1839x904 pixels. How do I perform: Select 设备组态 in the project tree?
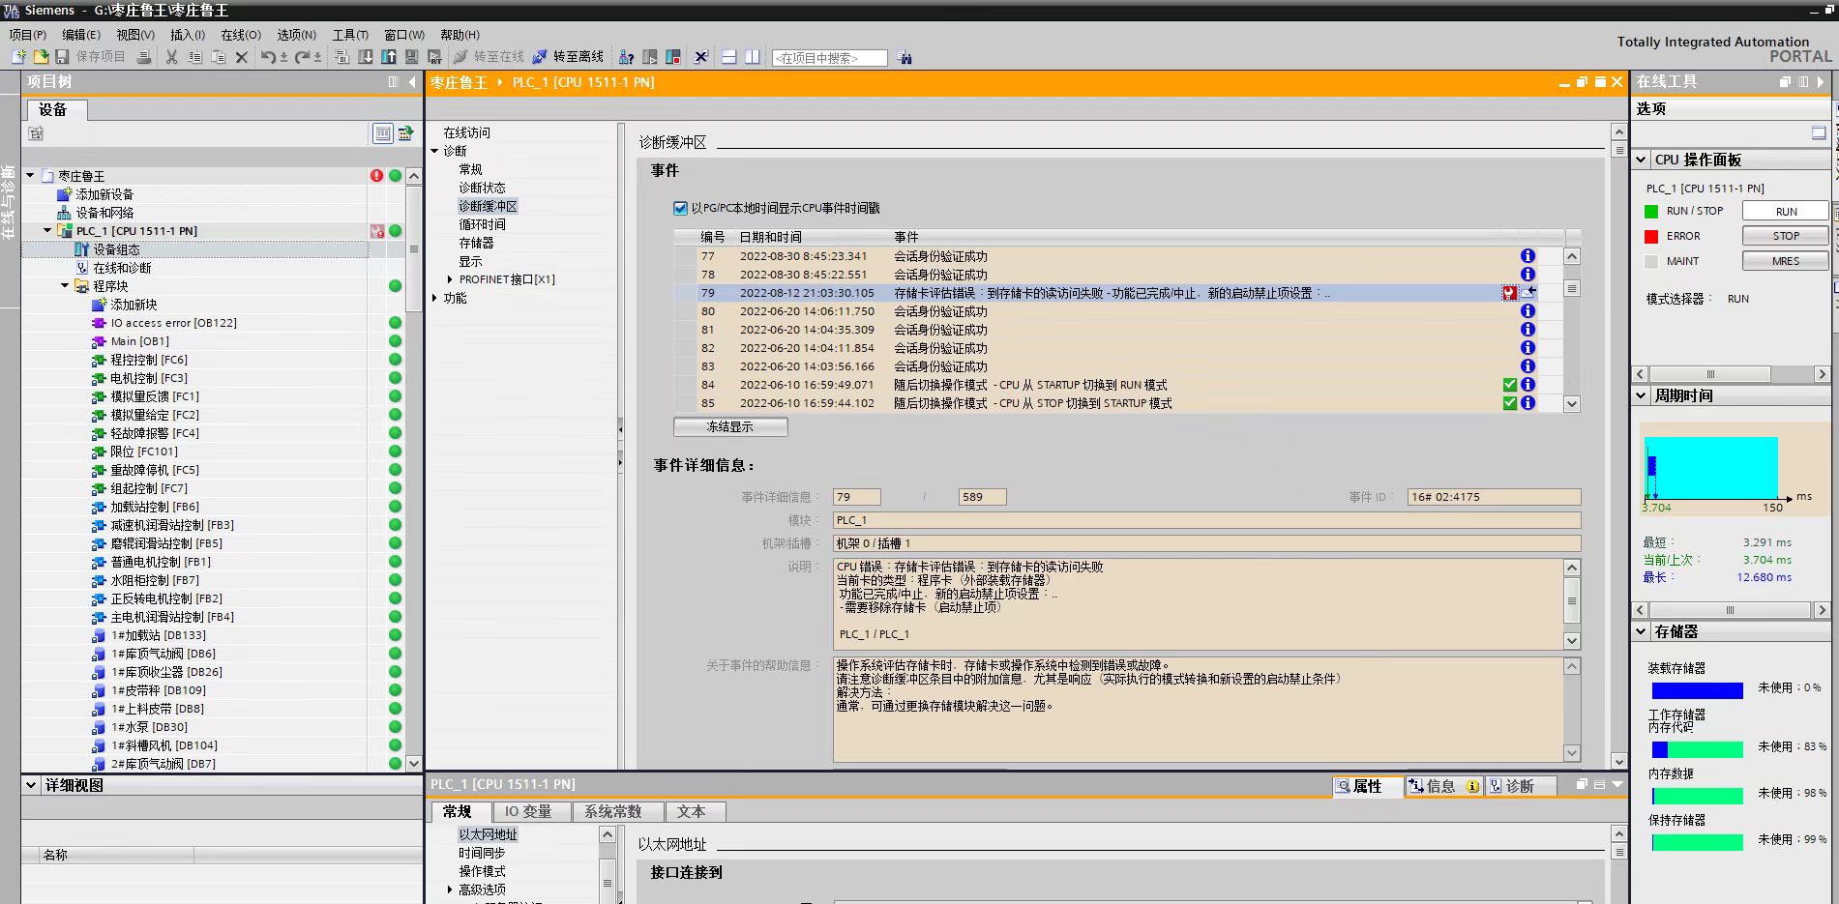click(116, 249)
